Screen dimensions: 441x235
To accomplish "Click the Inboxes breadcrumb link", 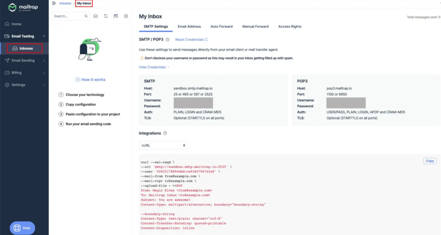I will pos(65,3).
